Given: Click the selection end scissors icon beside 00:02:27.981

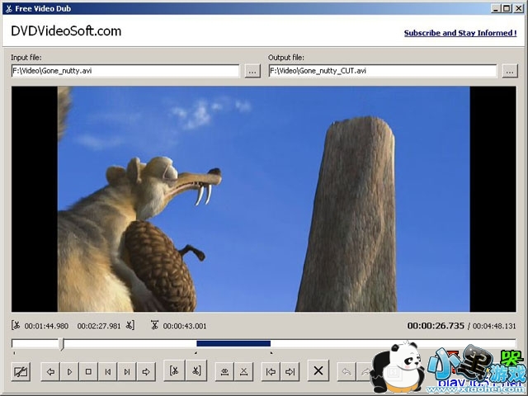Looking at the screenshot, I should 130,325.
